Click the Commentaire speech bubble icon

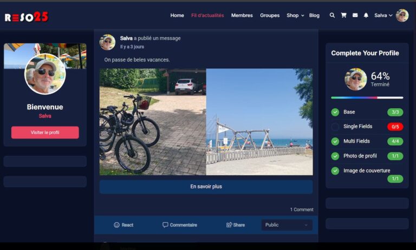(165, 225)
